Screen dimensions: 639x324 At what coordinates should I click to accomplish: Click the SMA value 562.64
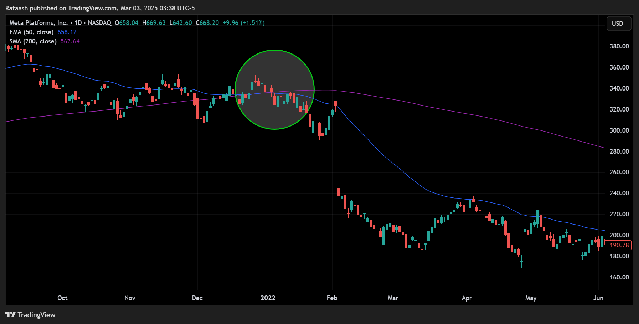70,41
